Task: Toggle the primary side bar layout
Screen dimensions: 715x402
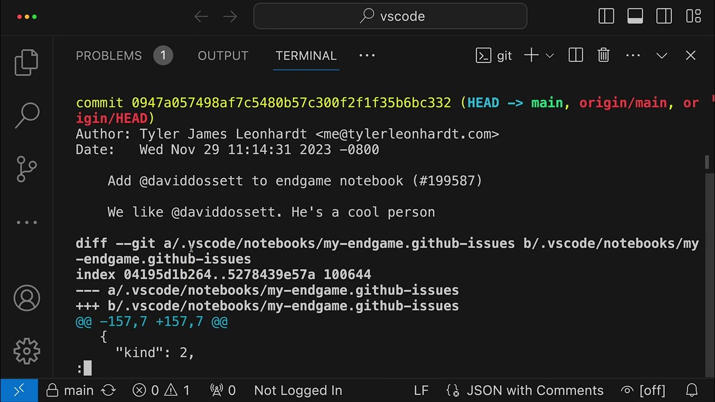Action: [x=606, y=16]
